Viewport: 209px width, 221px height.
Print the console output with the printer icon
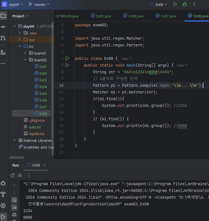(14, 215)
